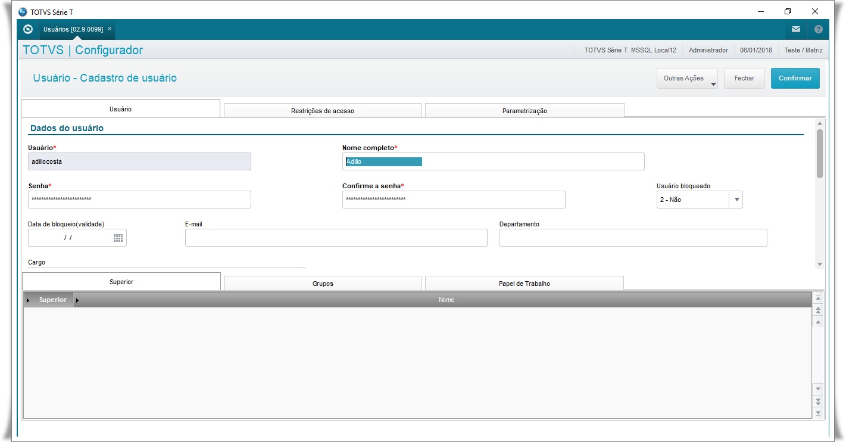Jump to first grid row button
The width and height of the screenshot is (846, 442).
pos(818,298)
